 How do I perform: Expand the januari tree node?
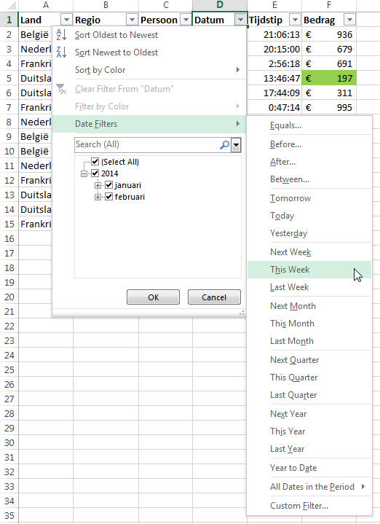click(98, 185)
